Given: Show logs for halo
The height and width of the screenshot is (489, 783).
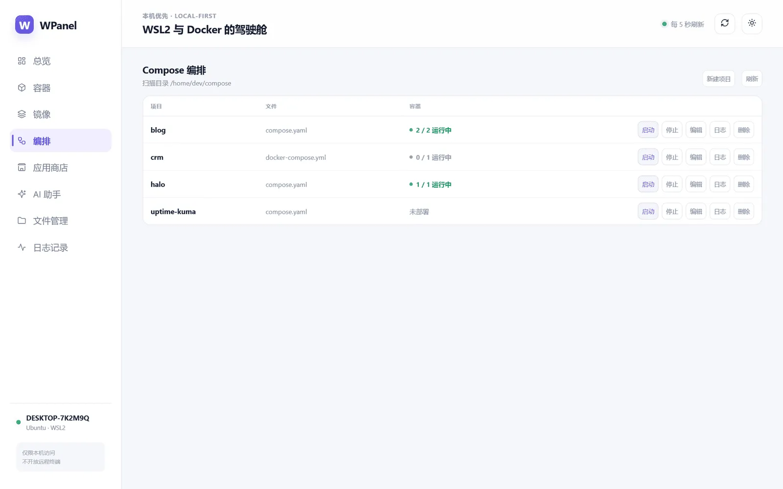Looking at the screenshot, I should click(720, 184).
